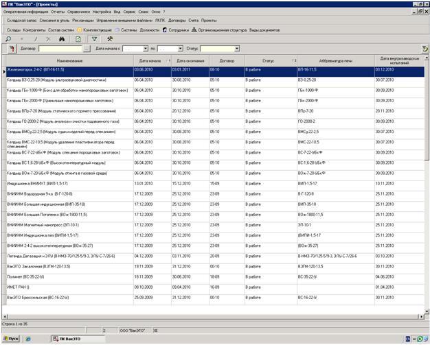Select row Железногорск 2-4-2 (ВП-16-11,5)
The width and height of the screenshot is (430, 345).
coord(215,72)
